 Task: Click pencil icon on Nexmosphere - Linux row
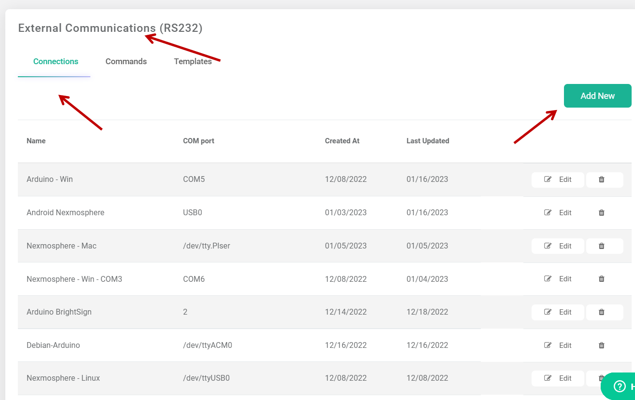(x=548, y=378)
